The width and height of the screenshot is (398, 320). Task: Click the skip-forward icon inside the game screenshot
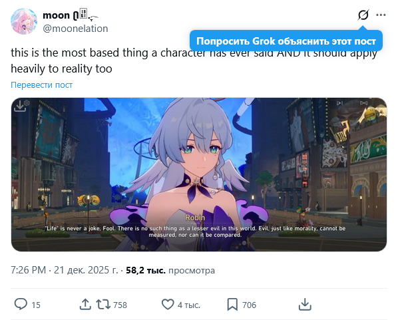pyautogui.click(x=339, y=103)
